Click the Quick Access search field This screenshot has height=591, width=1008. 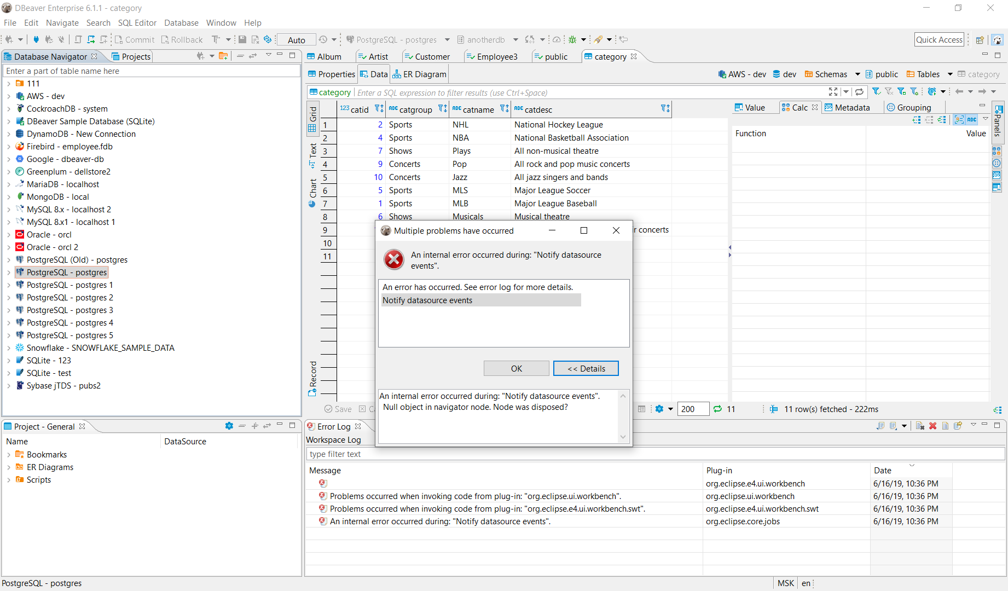pyautogui.click(x=939, y=39)
